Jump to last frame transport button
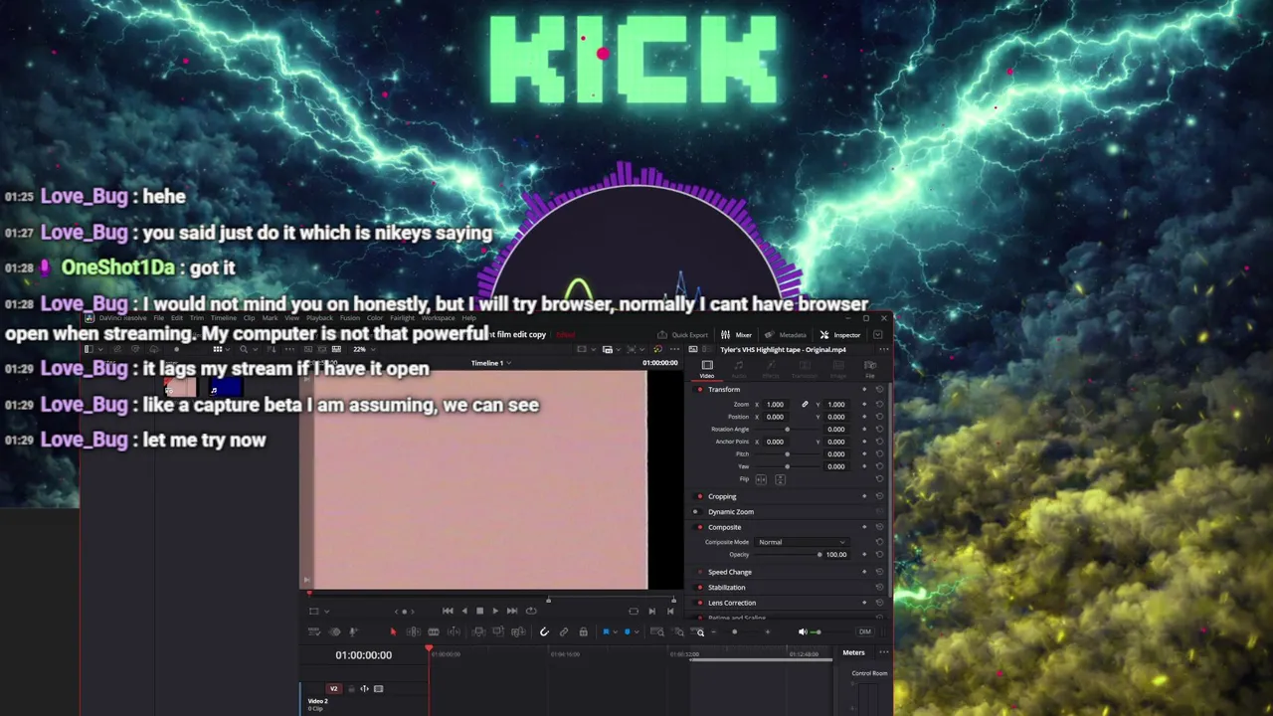The image size is (1273, 716). point(512,611)
